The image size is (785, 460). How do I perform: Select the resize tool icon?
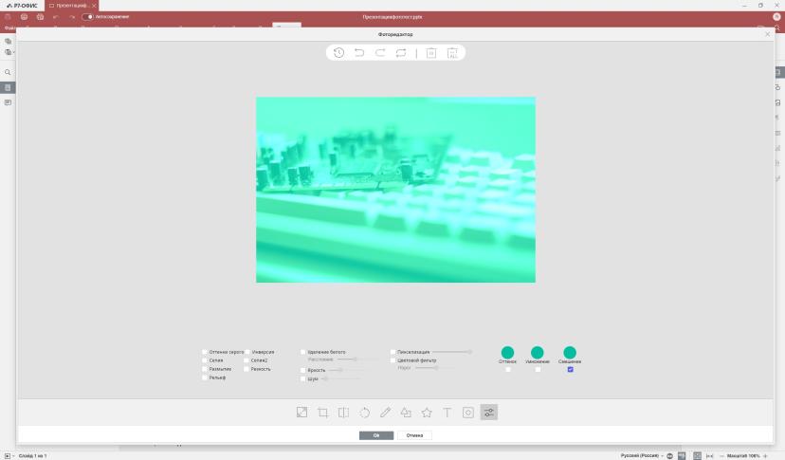tap(301, 413)
